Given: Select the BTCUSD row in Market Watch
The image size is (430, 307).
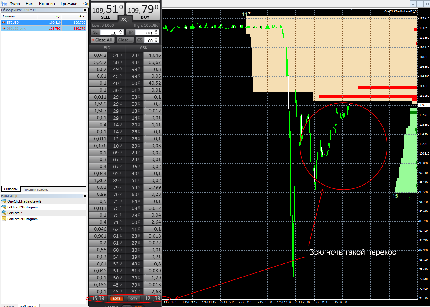Looking at the screenshot, I should [44, 23].
